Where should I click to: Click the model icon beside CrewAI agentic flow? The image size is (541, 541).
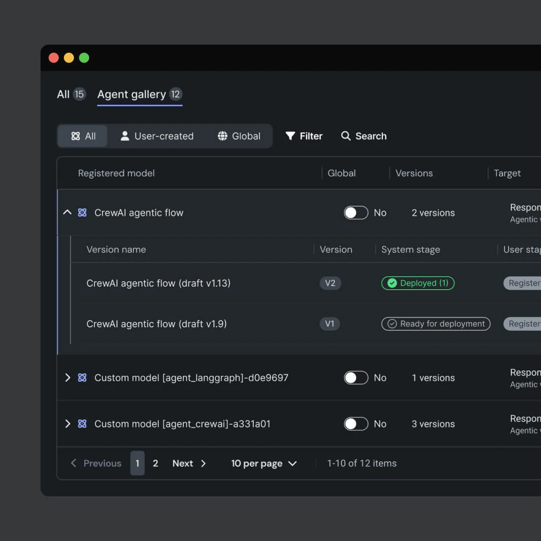[82, 212]
